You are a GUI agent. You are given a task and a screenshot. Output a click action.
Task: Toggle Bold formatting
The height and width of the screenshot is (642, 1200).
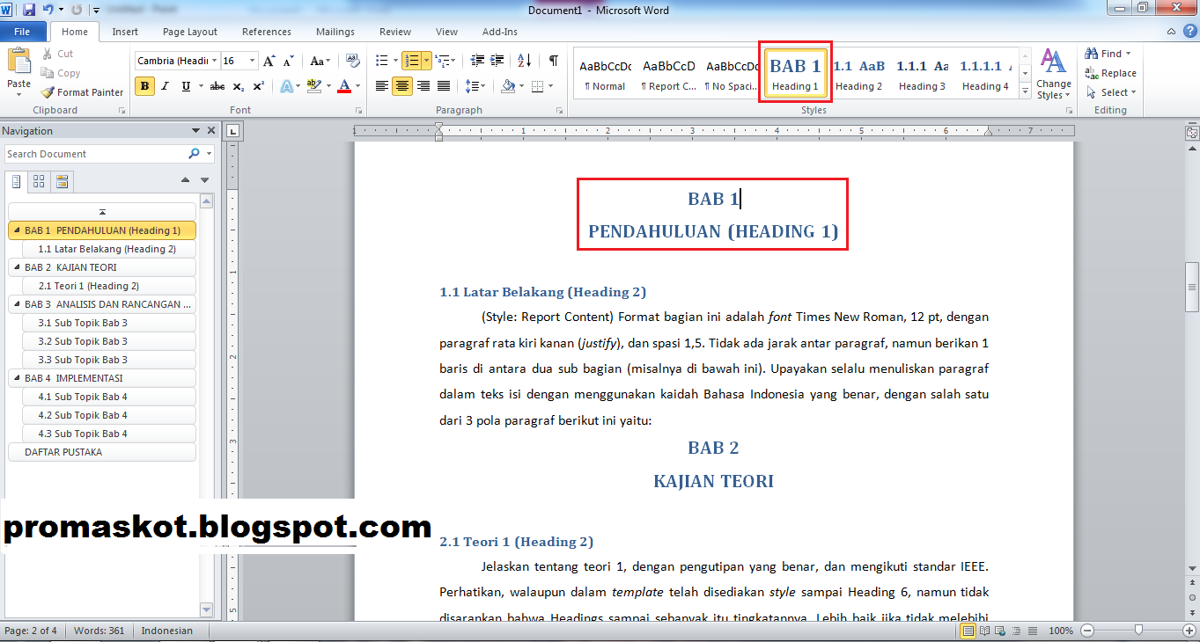pyautogui.click(x=144, y=86)
